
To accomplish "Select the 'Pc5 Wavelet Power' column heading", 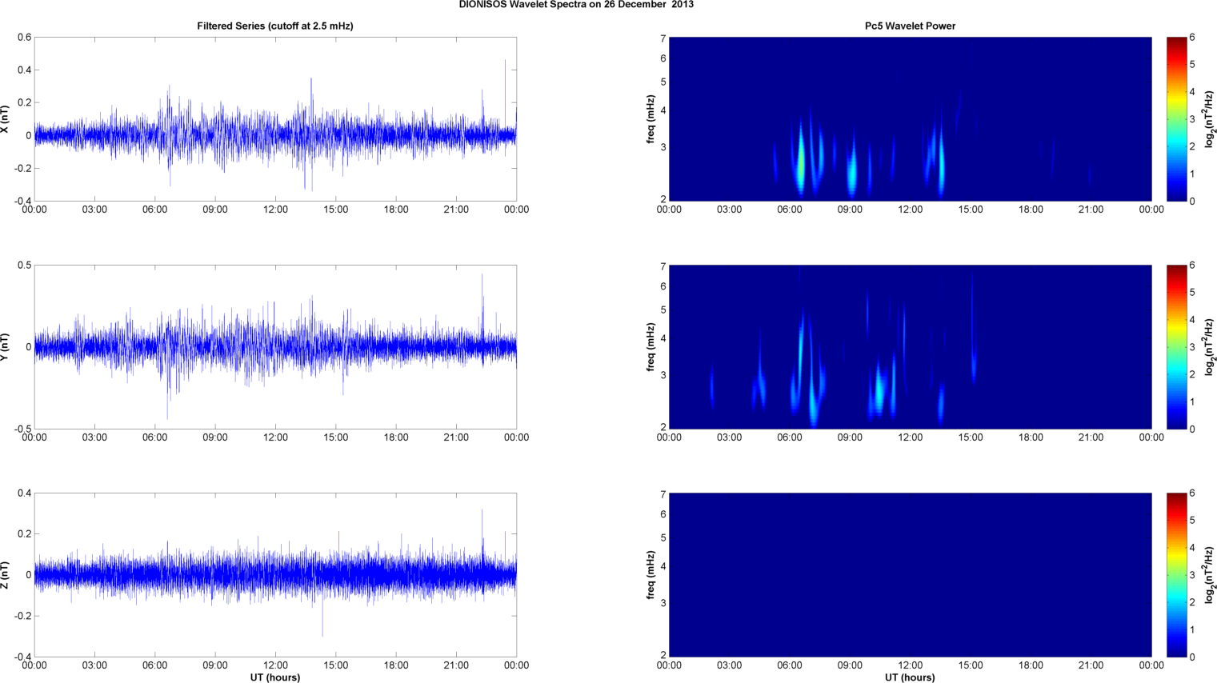I will (910, 26).
